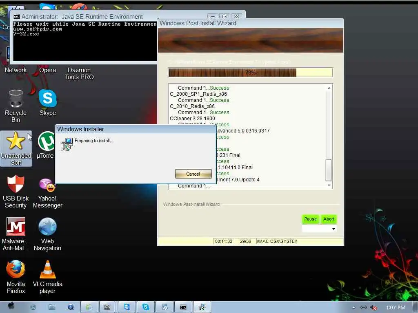Abort the Post-Install Wizard
This screenshot has height=313, width=418.
tap(329, 219)
